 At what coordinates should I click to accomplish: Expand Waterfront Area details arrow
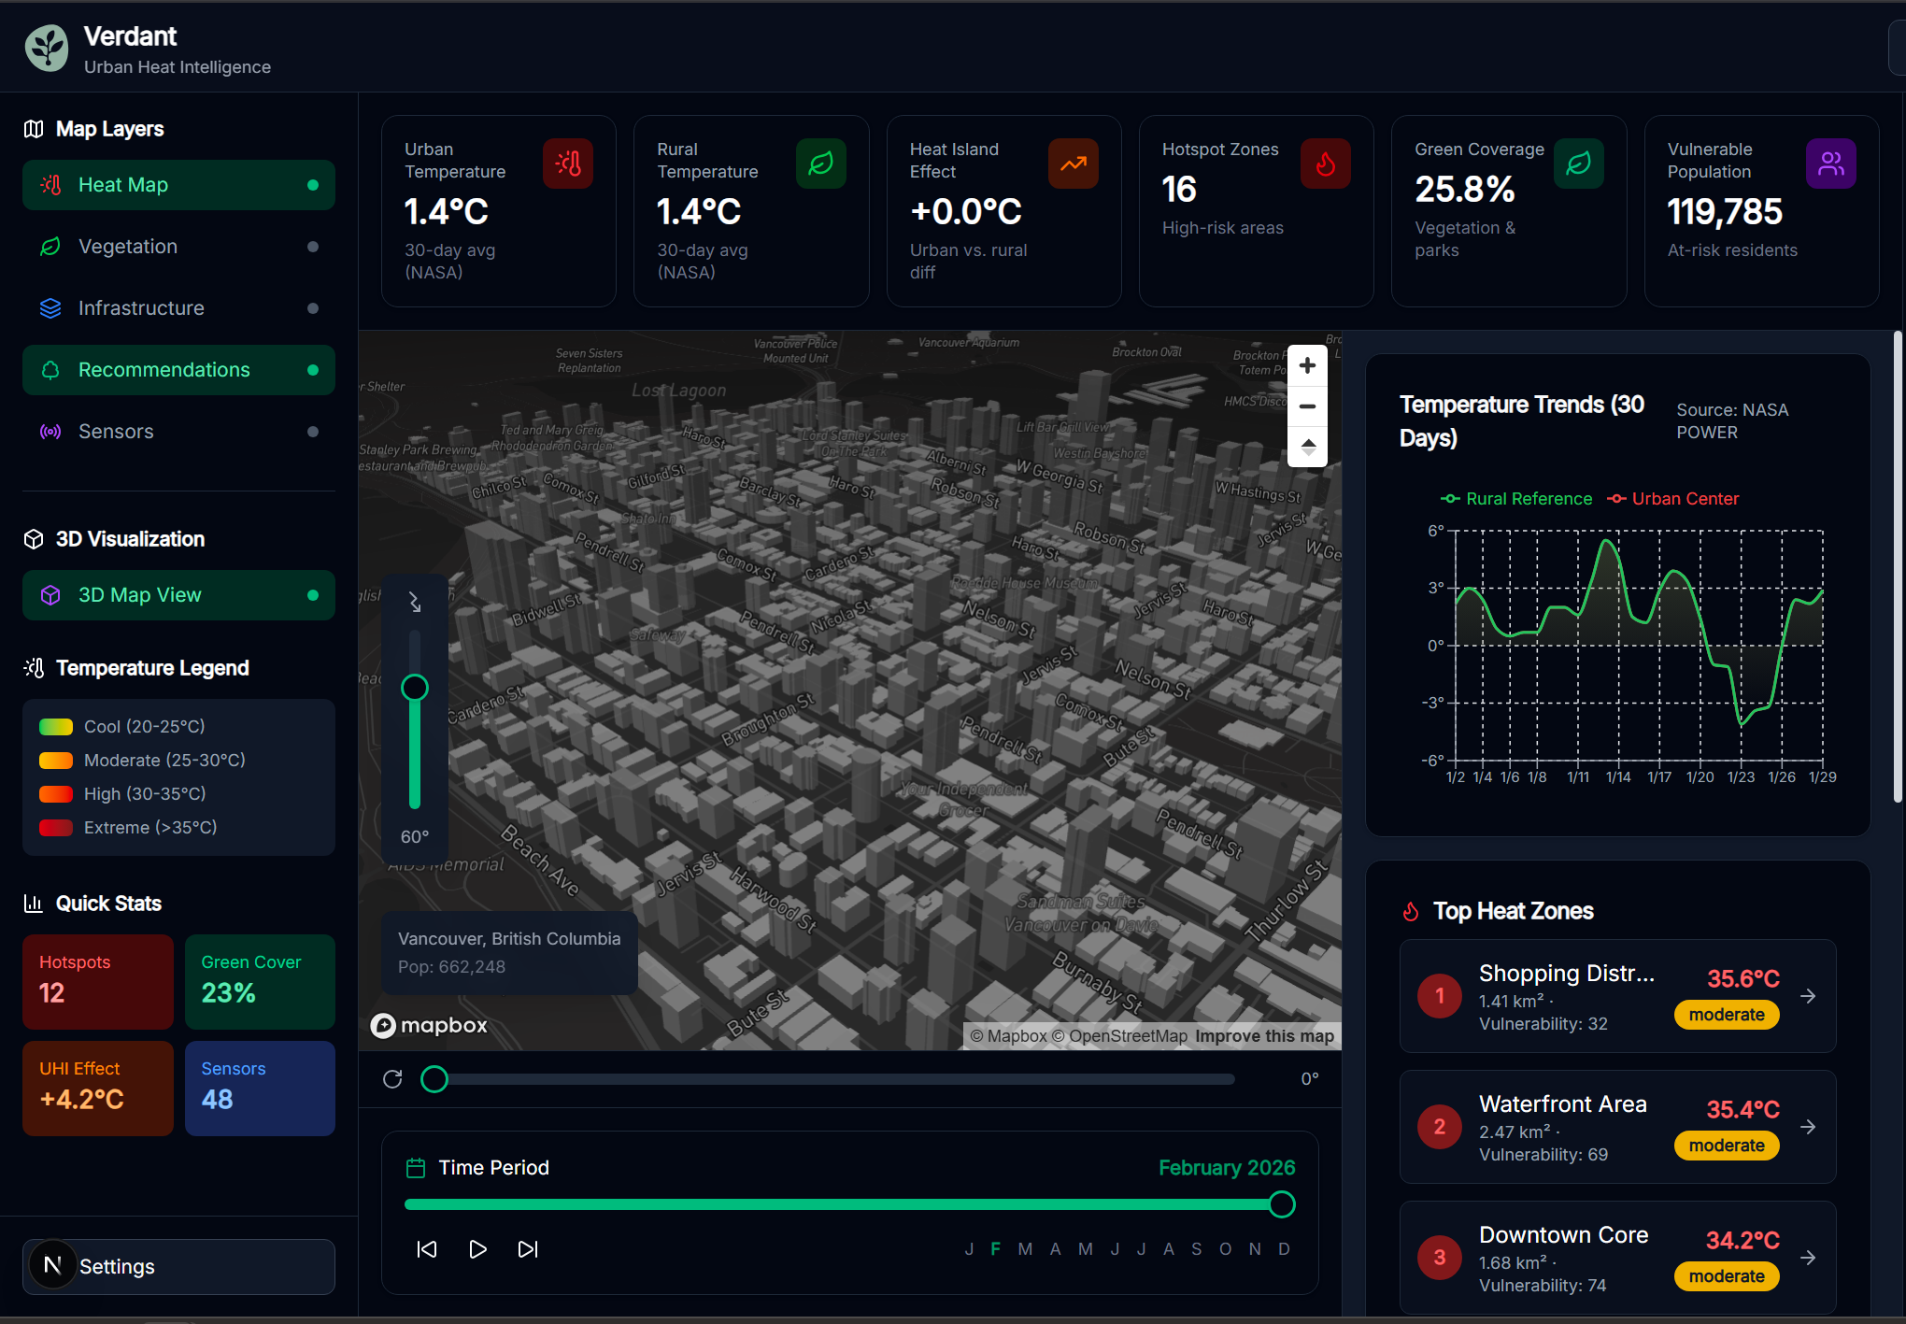1808,1127
